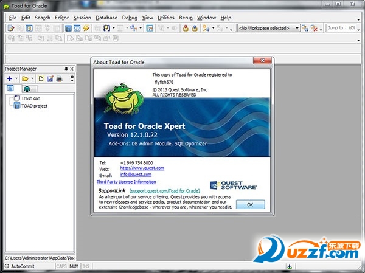365x273 pixels.
Task: Click the NUM status bar indicator
Action: tap(74, 266)
